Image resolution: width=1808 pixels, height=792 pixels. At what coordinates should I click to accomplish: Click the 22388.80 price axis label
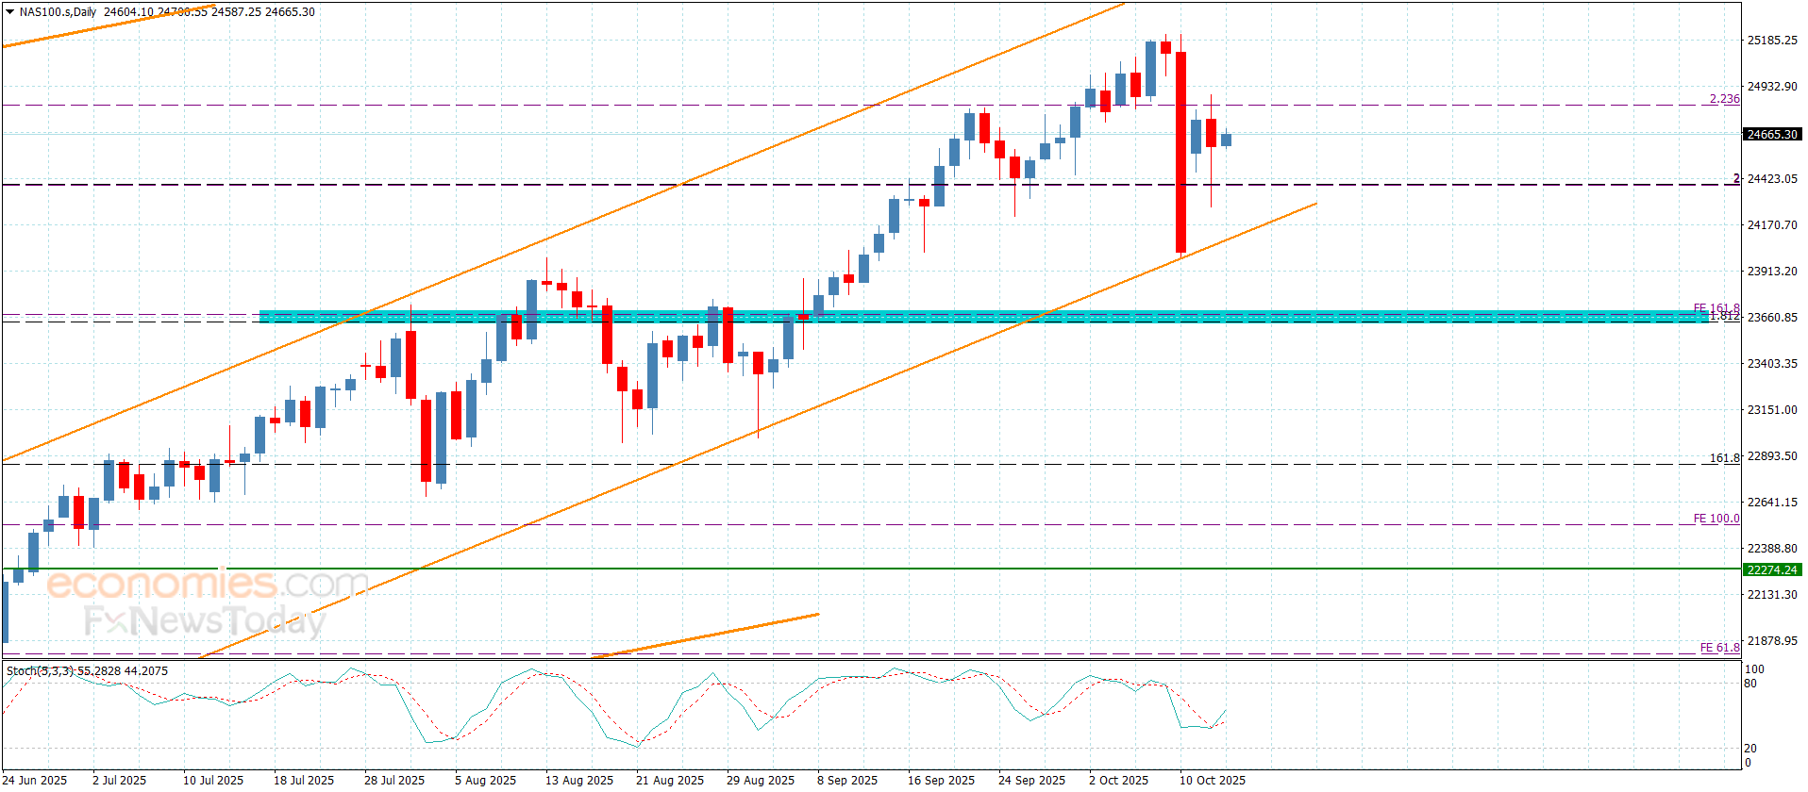[1772, 549]
